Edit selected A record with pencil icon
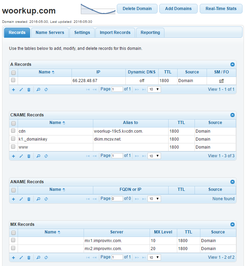Image resolution: width=246 pixels, height=266 pixels. coord(21,90)
